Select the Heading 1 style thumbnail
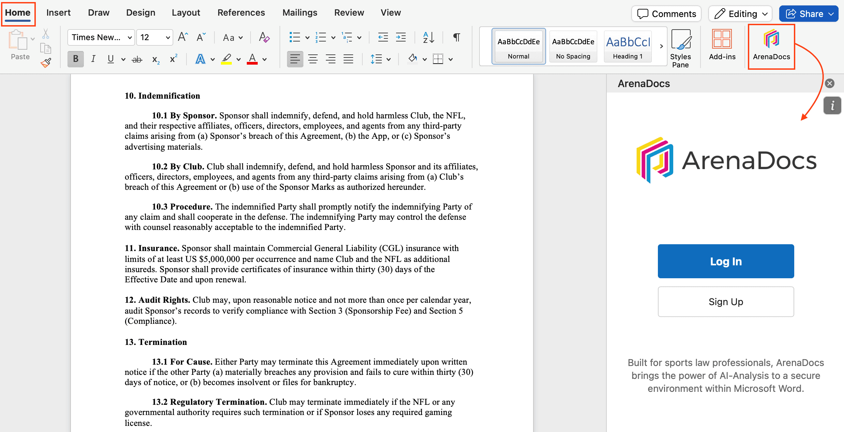The height and width of the screenshot is (432, 844). pos(628,47)
